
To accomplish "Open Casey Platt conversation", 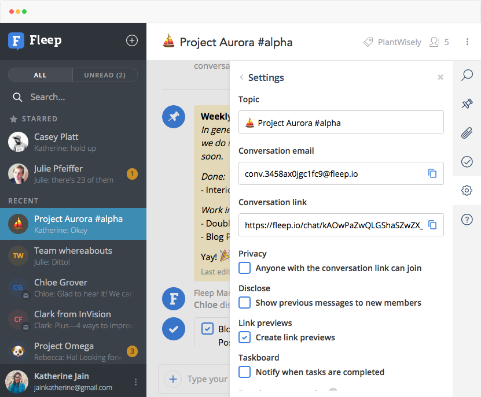I will [73, 142].
